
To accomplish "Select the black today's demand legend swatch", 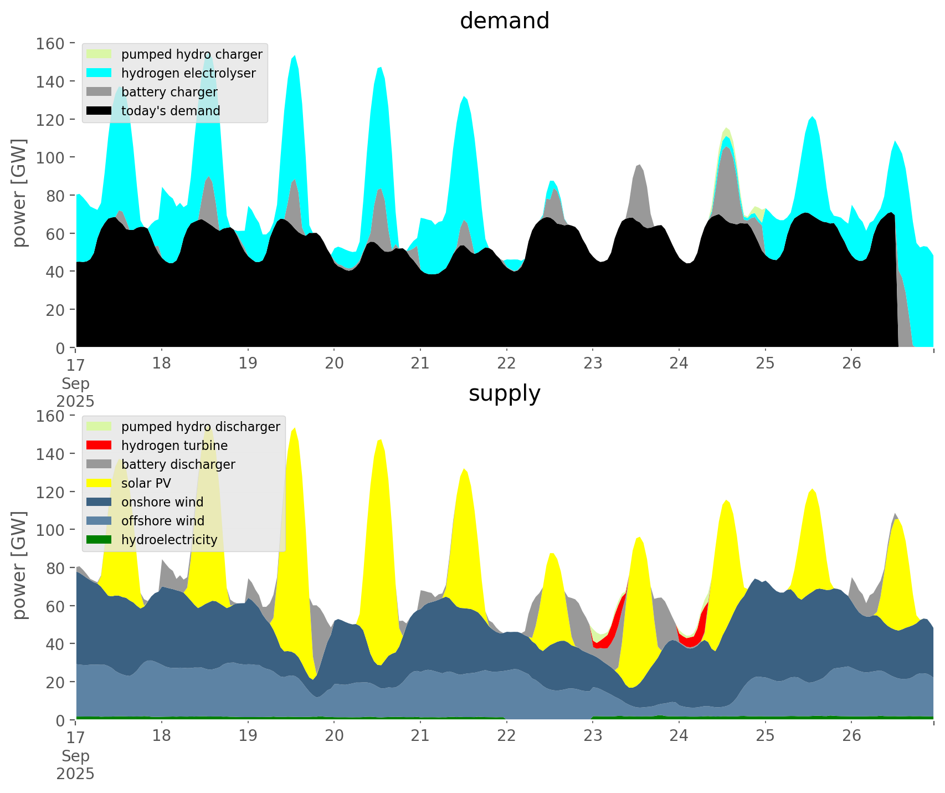I will click(99, 111).
